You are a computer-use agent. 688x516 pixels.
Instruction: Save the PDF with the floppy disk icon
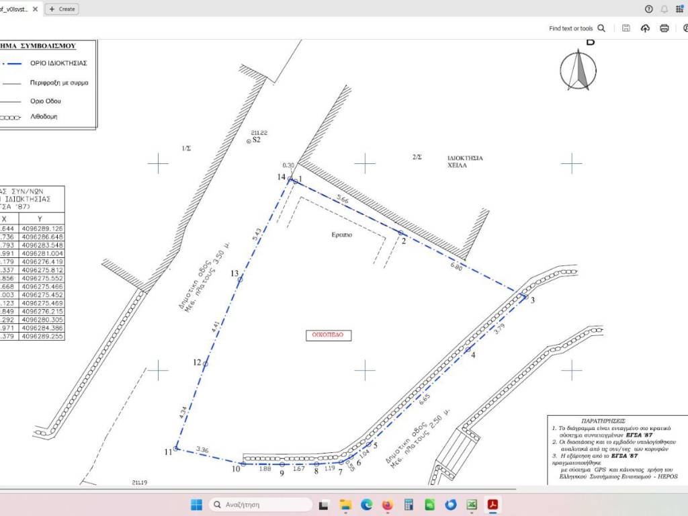coord(626,28)
